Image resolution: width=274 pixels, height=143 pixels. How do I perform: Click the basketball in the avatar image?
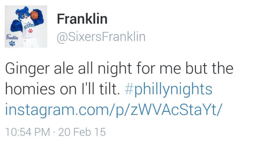click(x=34, y=15)
